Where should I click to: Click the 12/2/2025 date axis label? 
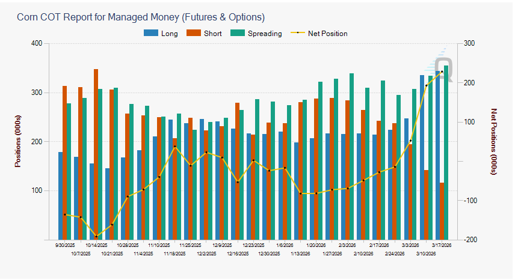(206, 254)
